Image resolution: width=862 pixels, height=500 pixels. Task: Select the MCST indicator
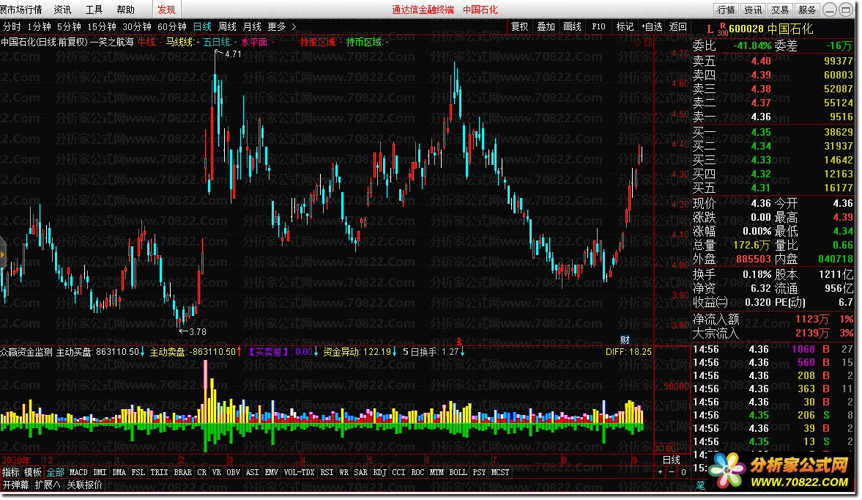[x=499, y=472]
